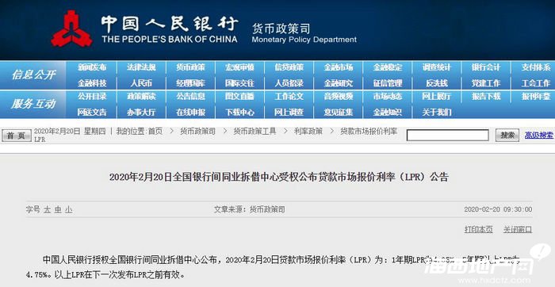
Task: Select the 反洗钱 navigation link
Action: pos(437,83)
